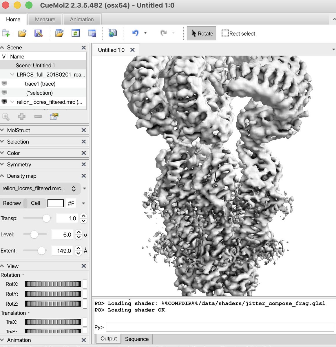Click the zoom magnifier in Scene panel
This screenshot has width=336, height=347.
coord(6,117)
